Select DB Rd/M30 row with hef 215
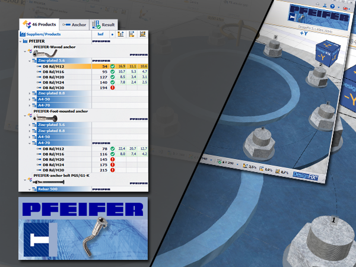Screen dimensions: 356x267 [92, 170]
